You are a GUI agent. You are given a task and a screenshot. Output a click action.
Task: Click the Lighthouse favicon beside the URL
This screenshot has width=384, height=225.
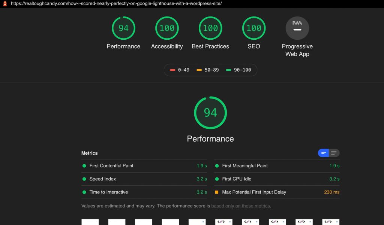point(5,4)
